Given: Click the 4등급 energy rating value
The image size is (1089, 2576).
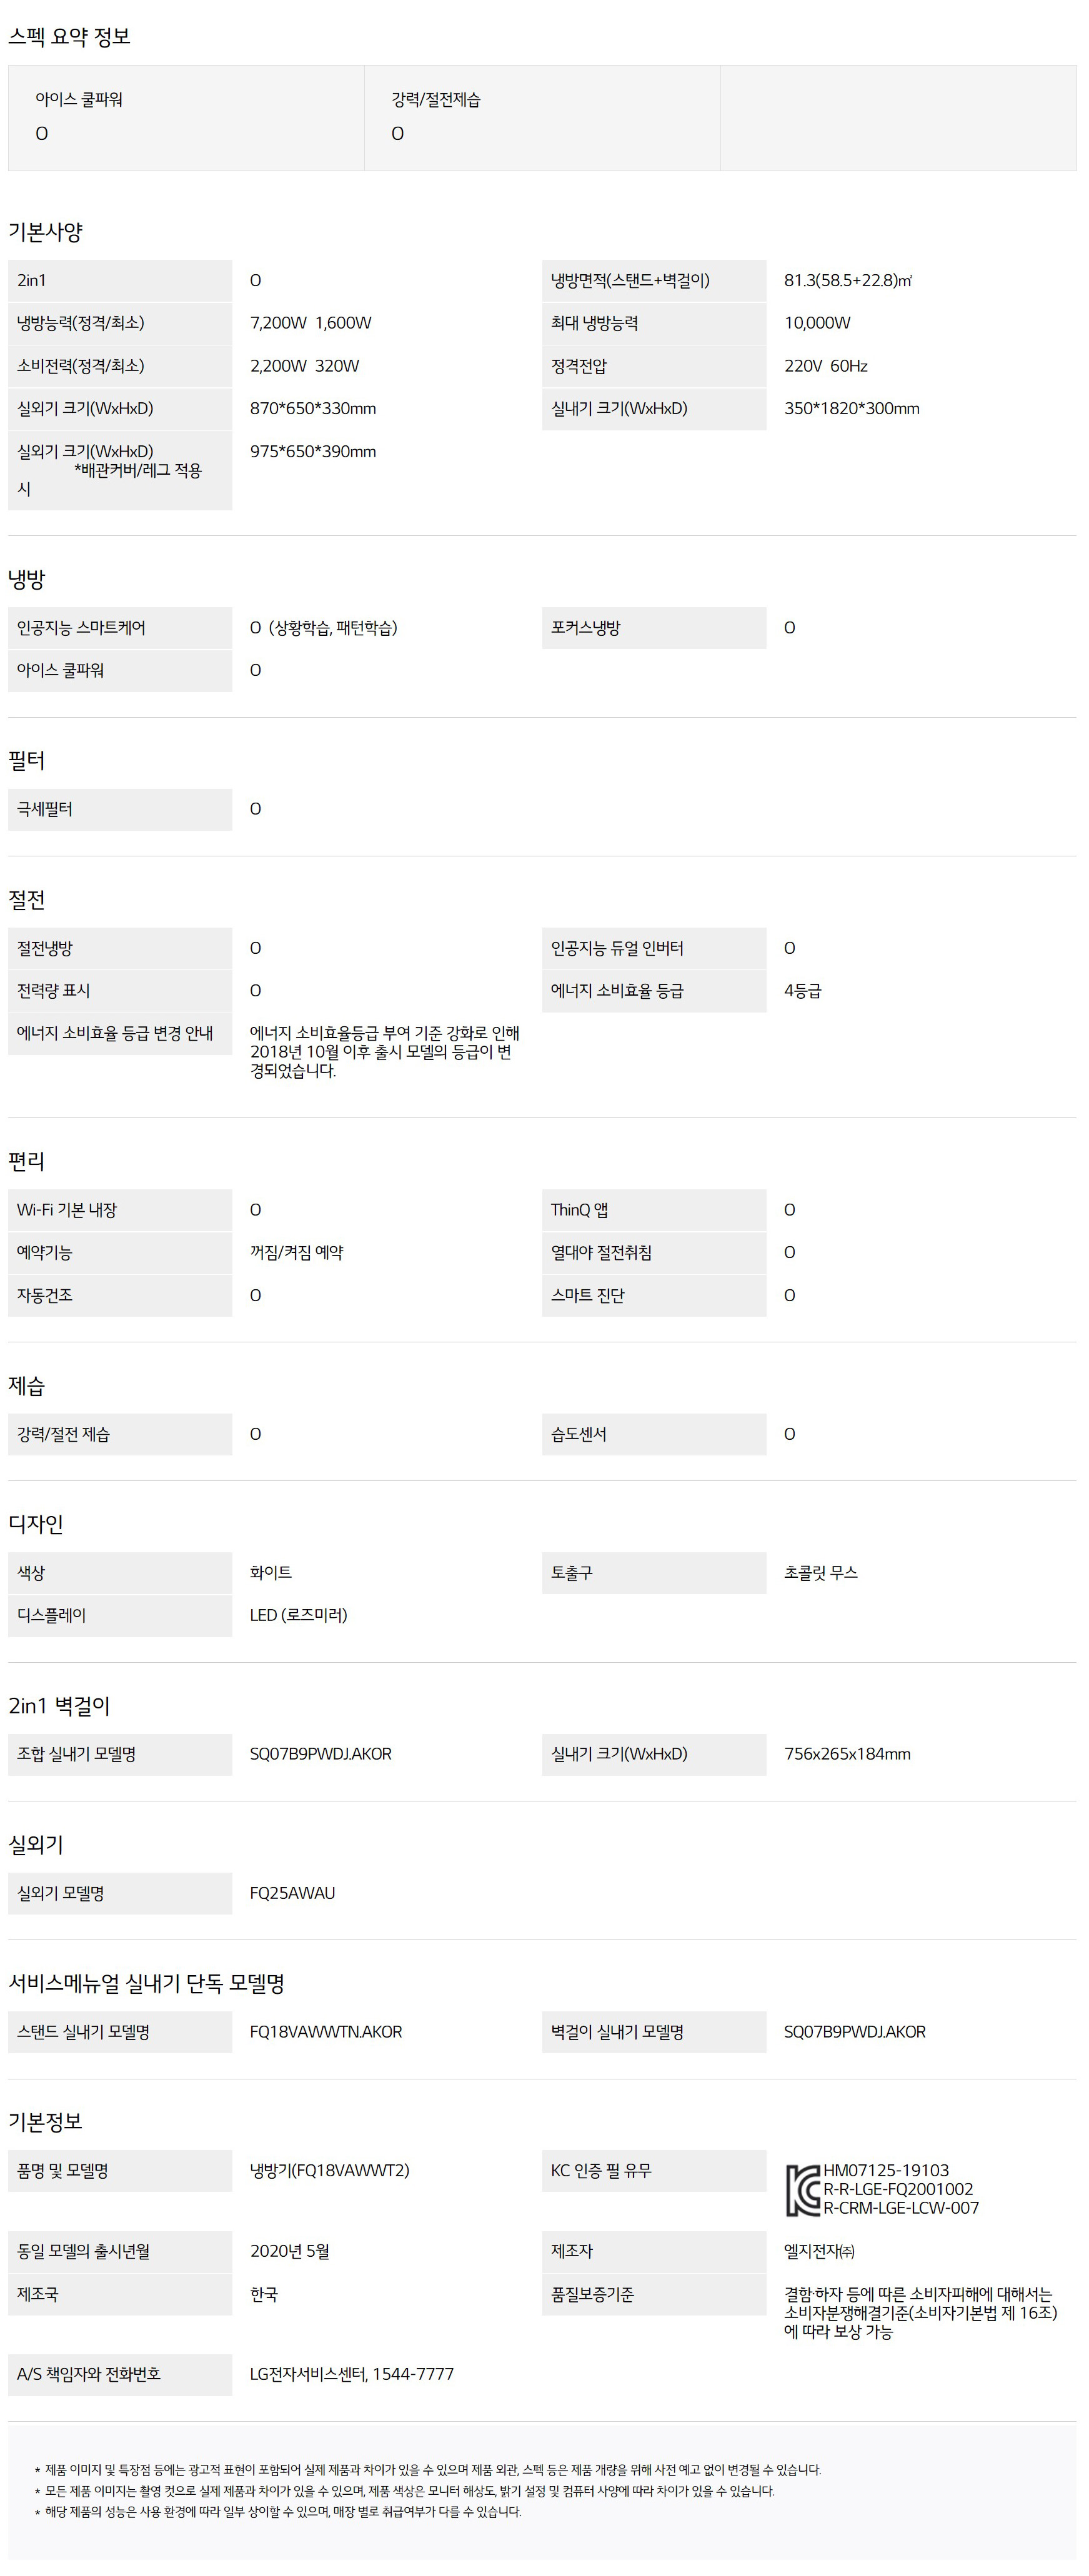Looking at the screenshot, I should 803,990.
